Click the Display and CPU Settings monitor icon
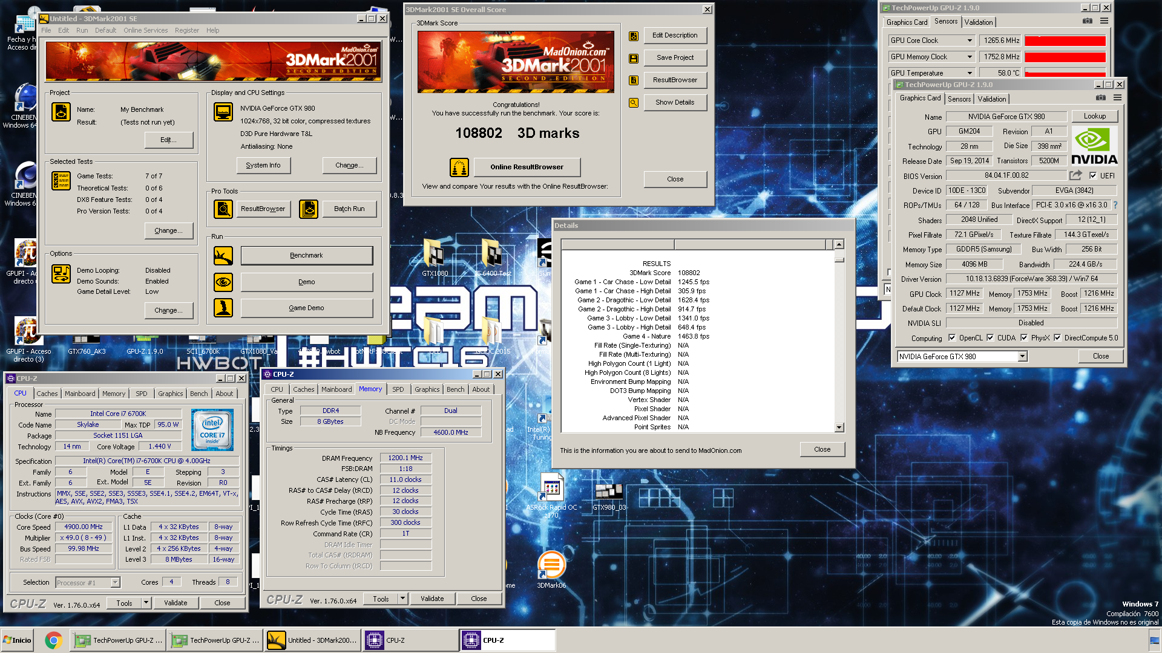Image resolution: width=1162 pixels, height=653 pixels. click(x=223, y=112)
